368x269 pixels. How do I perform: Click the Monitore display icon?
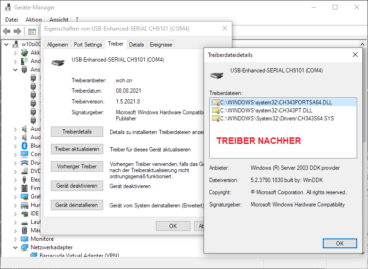coord(24,239)
